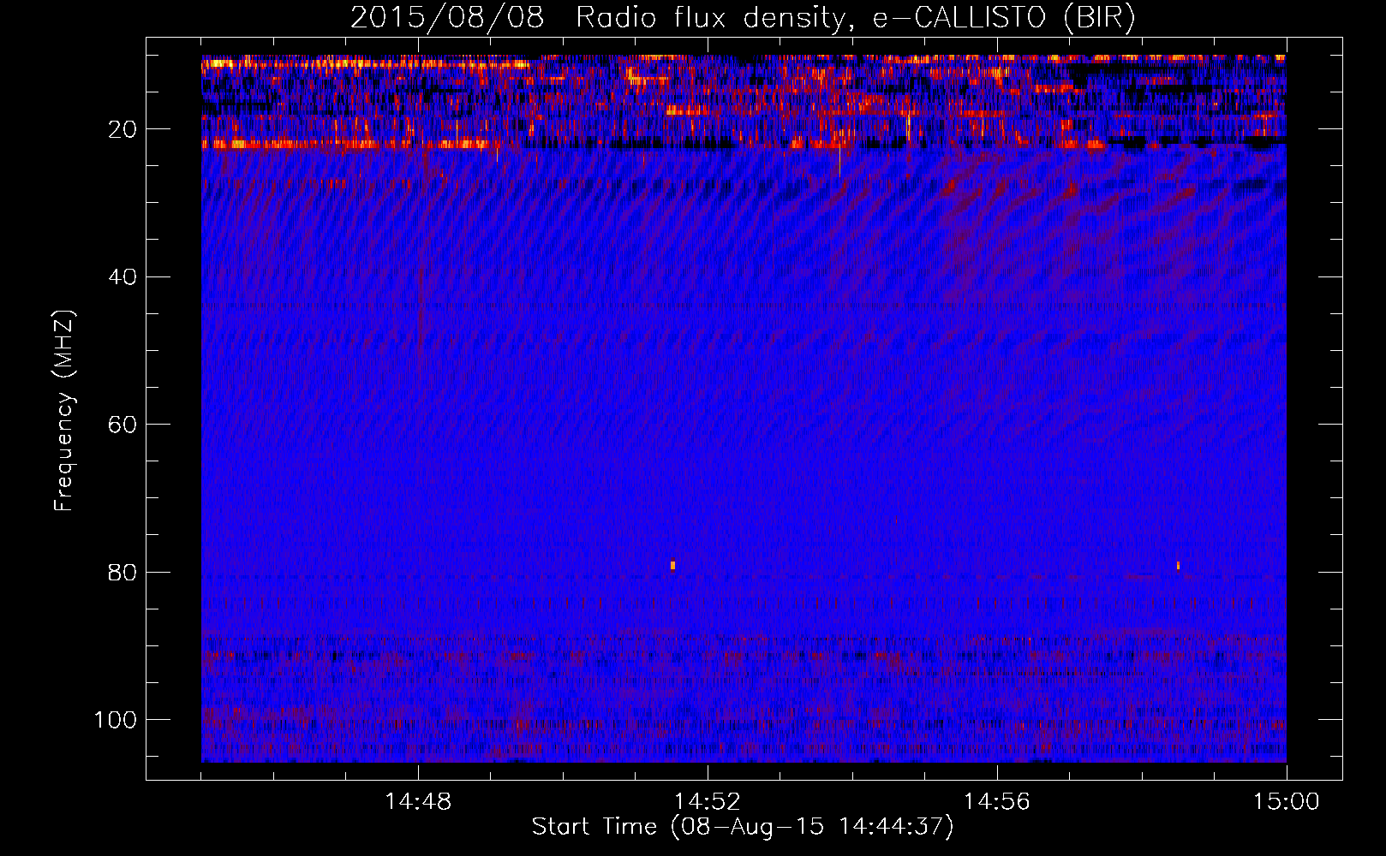Screen dimensions: 1386x856
Task: Click the 80 MHz frequency tick label
Action: pos(122,572)
